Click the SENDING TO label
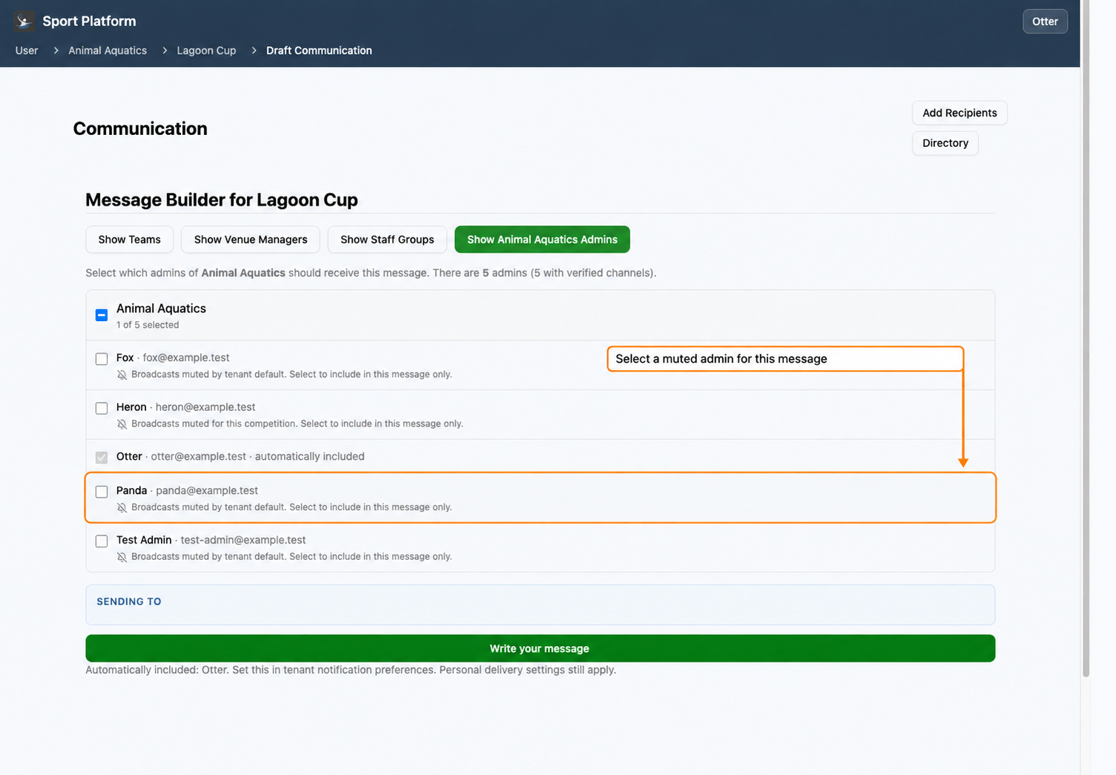 pyautogui.click(x=129, y=601)
